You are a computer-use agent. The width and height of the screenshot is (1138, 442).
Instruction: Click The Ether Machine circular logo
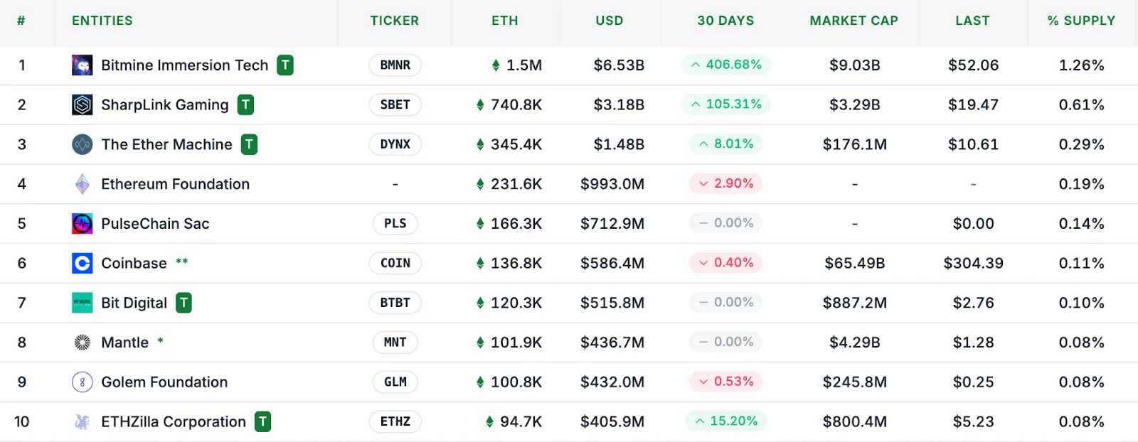82,144
